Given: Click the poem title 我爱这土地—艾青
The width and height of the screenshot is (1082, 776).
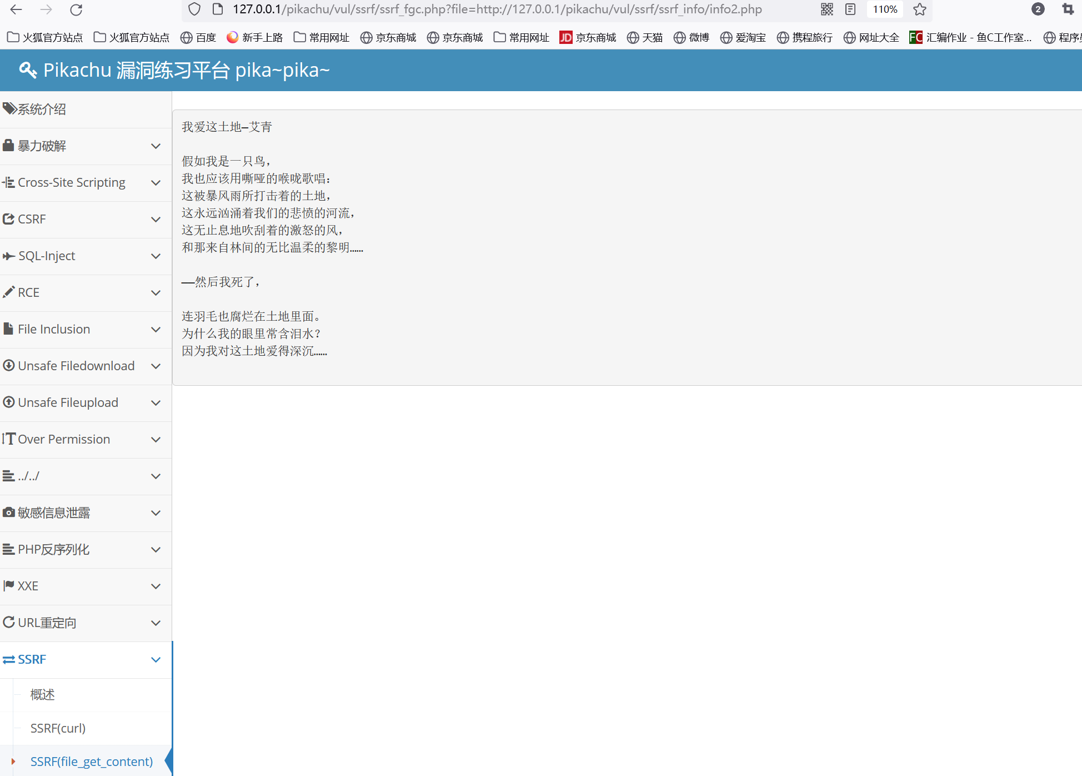Looking at the screenshot, I should (x=227, y=127).
